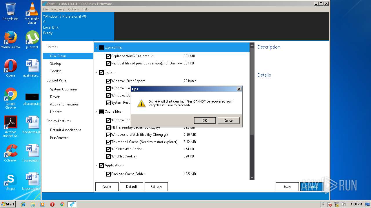Screen dimensions: 371x208
Task: Click the network tray icon
Action: click(x=336, y=204)
